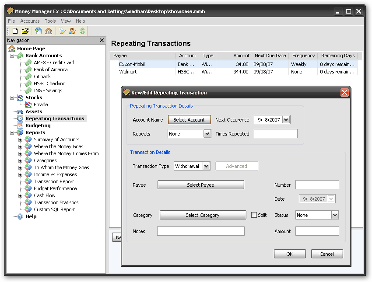Click the Open Database folder icon
The width and height of the screenshot is (372, 282).
(25, 31)
